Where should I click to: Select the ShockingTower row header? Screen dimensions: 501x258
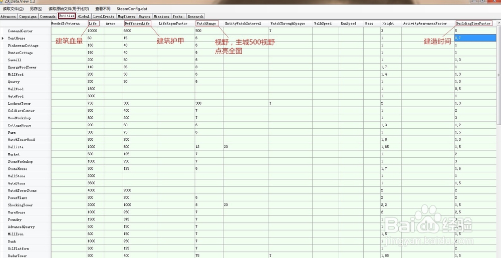pos(26,205)
